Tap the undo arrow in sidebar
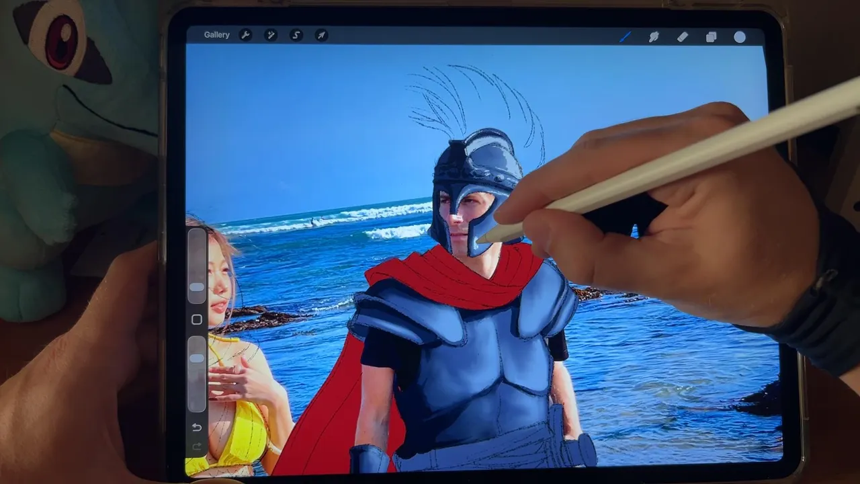The width and height of the screenshot is (860, 484). click(x=197, y=428)
